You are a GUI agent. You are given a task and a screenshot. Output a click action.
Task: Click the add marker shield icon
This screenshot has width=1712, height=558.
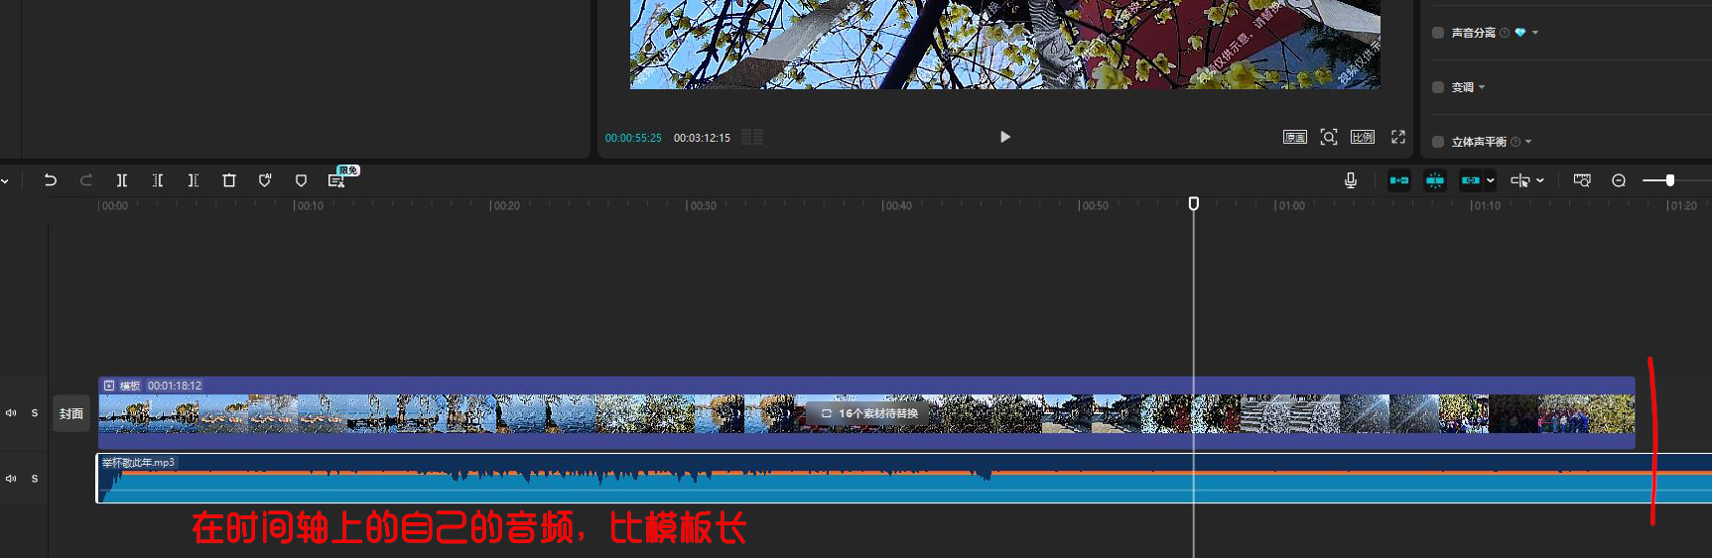click(x=301, y=180)
